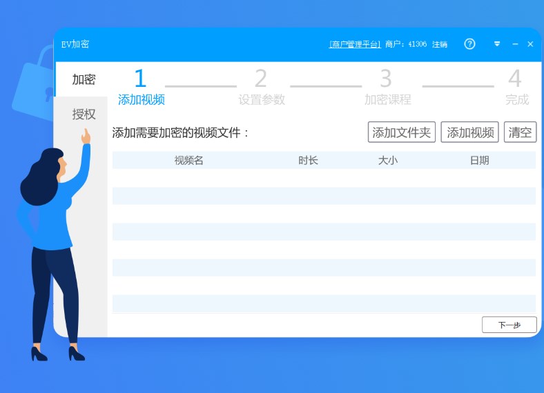Sort by the 日期 column header
This screenshot has width=544, height=393.
pyautogui.click(x=479, y=161)
